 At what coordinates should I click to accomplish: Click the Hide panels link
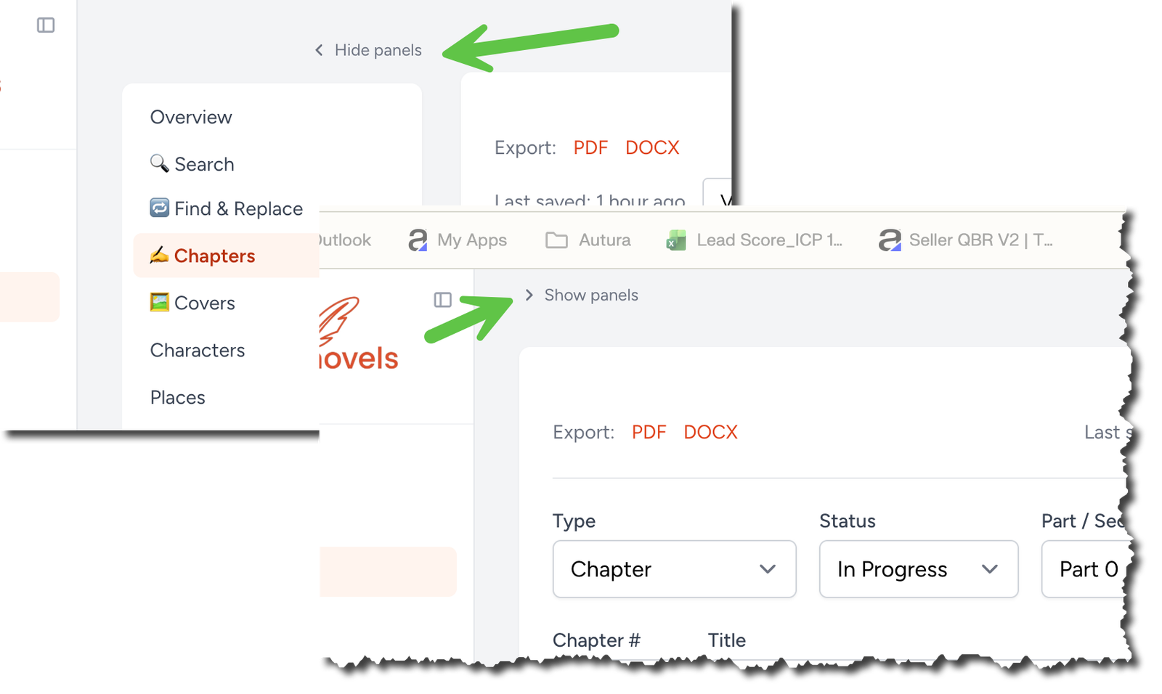click(x=378, y=50)
